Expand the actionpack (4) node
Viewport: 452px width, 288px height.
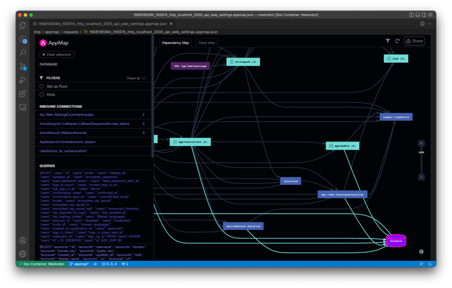232,62
